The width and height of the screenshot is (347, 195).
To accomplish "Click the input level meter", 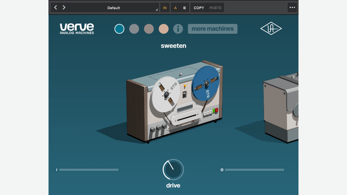I will coord(89,170).
